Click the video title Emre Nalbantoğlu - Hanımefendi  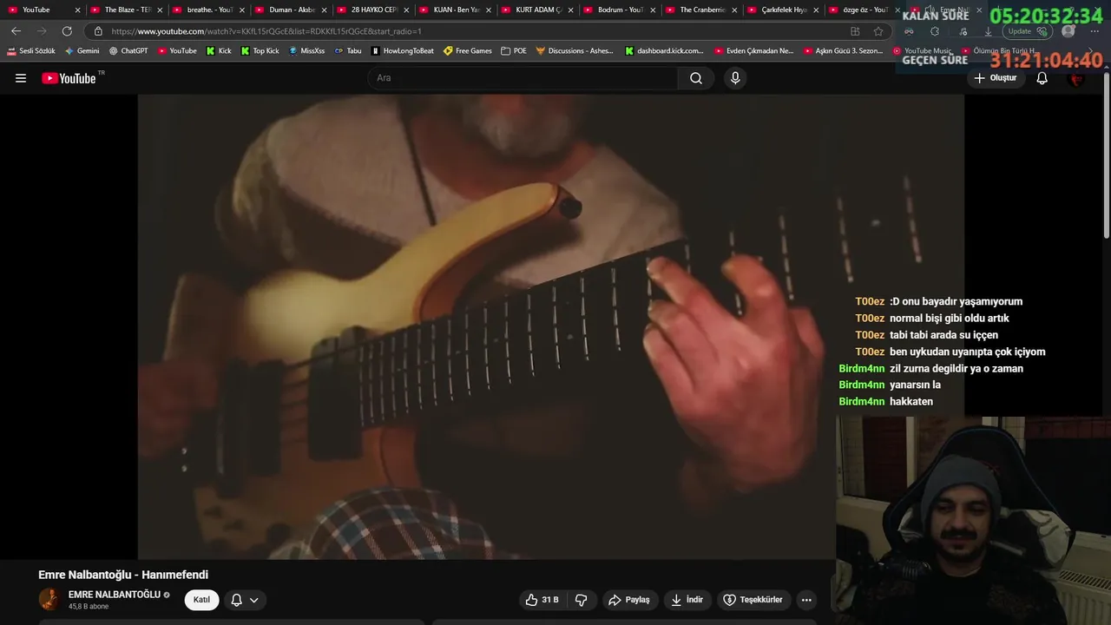(x=123, y=575)
